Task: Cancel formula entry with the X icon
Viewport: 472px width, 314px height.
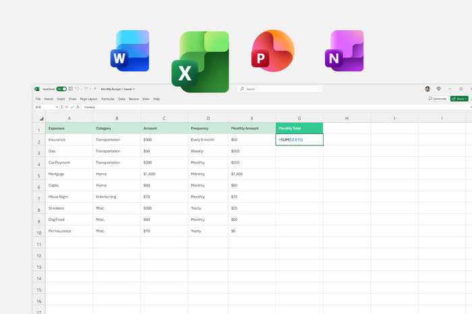Action: tap(67, 107)
